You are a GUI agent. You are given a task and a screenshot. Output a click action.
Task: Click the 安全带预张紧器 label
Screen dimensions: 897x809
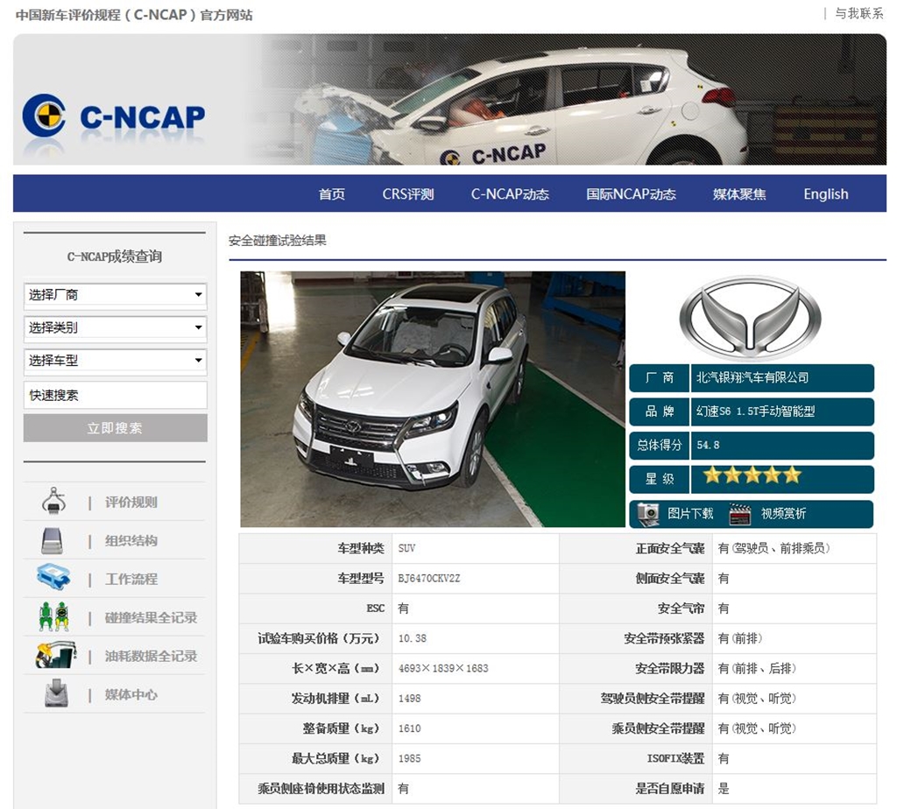coord(664,638)
